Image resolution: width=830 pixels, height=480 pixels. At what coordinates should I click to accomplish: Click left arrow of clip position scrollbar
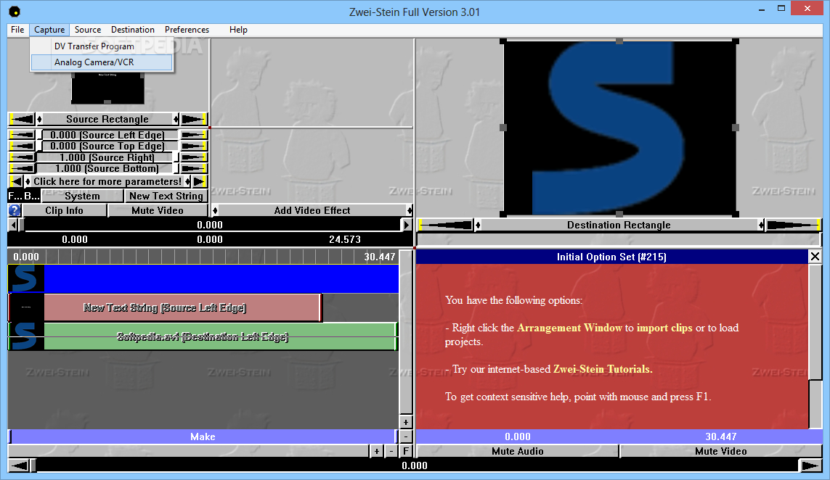[13, 225]
